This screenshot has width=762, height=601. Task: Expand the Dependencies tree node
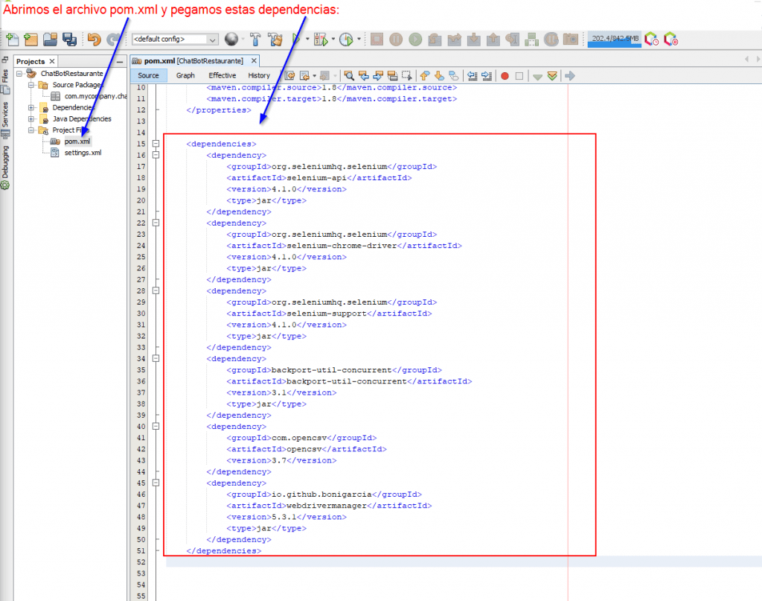[x=31, y=107]
